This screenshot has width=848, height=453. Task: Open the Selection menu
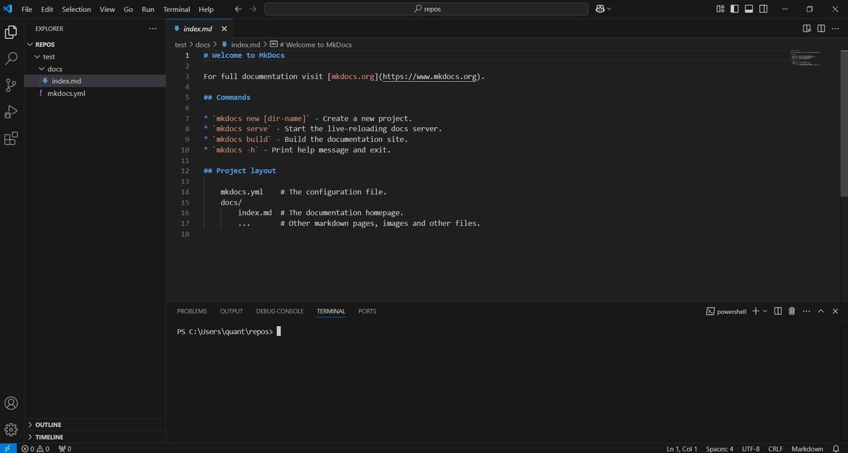[76, 9]
